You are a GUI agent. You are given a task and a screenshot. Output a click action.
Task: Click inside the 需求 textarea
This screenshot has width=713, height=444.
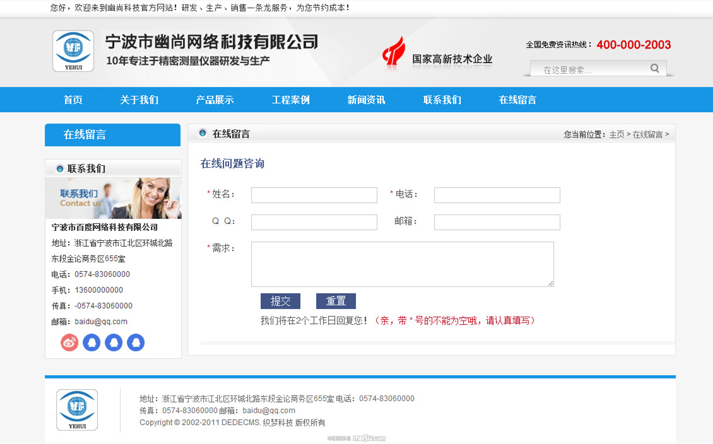pos(402,264)
